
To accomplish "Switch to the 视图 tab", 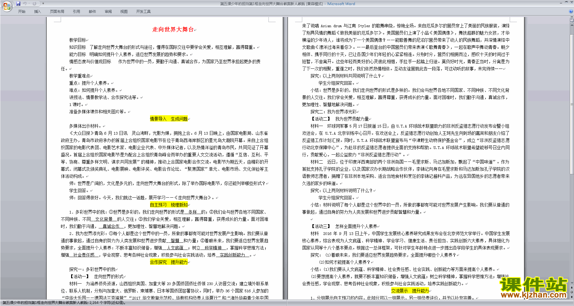I will click(124, 11).
